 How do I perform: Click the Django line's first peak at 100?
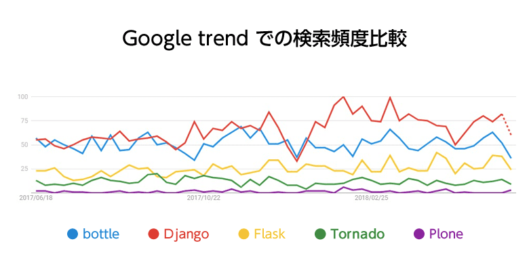point(343,97)
